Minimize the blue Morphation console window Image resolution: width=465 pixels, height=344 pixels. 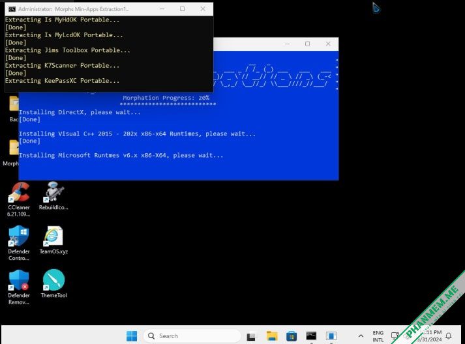[x=287, y=44]
